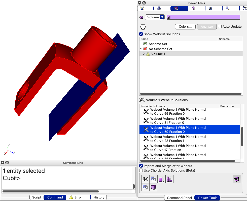Open the magnifying glass power tool tab
The width and height of the screenshot is (247, 201).
pyautogui.click(x=227, y=8)
